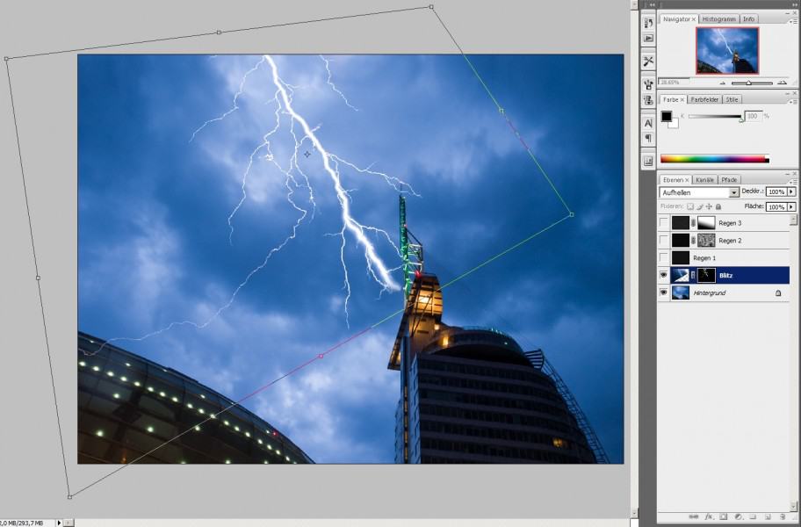
Task: Click the lock all icon next to Fixieren
Action: pyautogui.click(x=718, y=206)
